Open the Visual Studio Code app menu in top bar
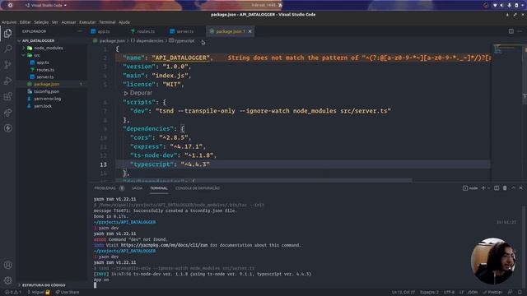The height and width of the screenshot is (296, 527). coord(46,6)
